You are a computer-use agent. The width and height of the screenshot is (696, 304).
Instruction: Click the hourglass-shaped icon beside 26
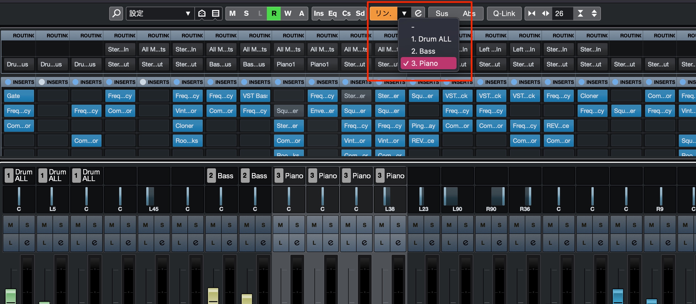point(580,13)
